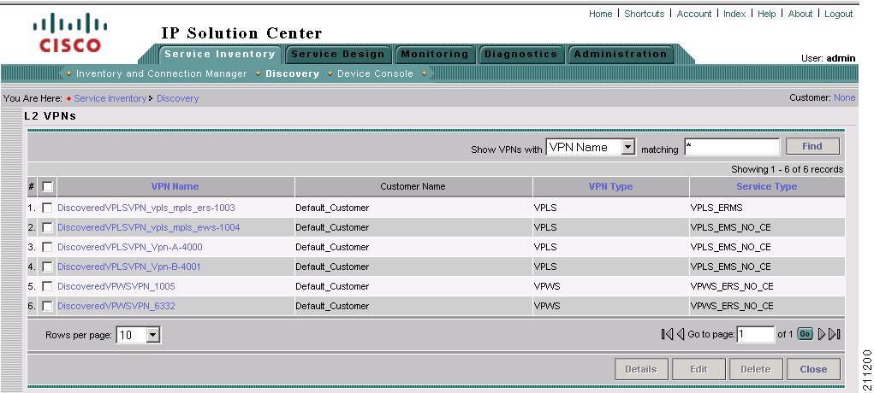Screen dimensions: 874x393
Task: Click Showing 1 - 6 of 6 records text
Action: tap(787, 169)
